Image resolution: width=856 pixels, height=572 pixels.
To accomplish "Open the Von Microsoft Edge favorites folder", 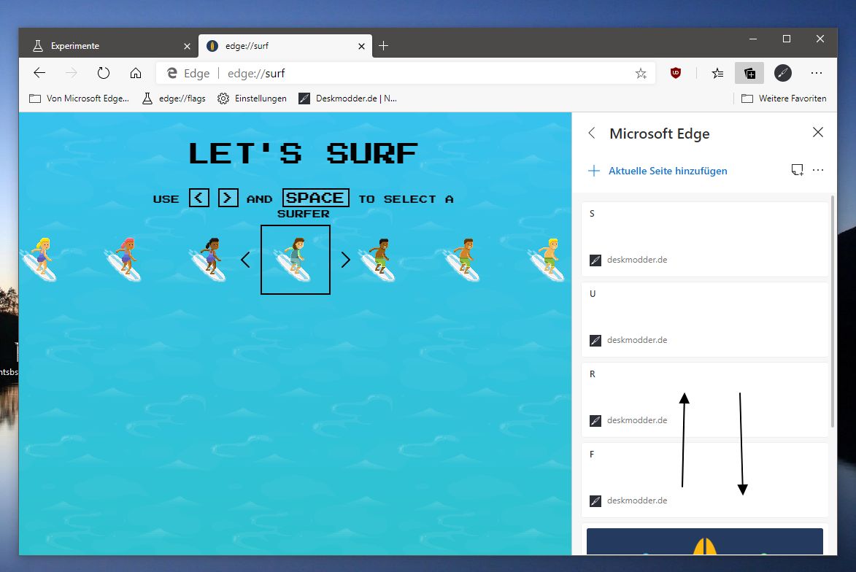I will coord(79,98).
